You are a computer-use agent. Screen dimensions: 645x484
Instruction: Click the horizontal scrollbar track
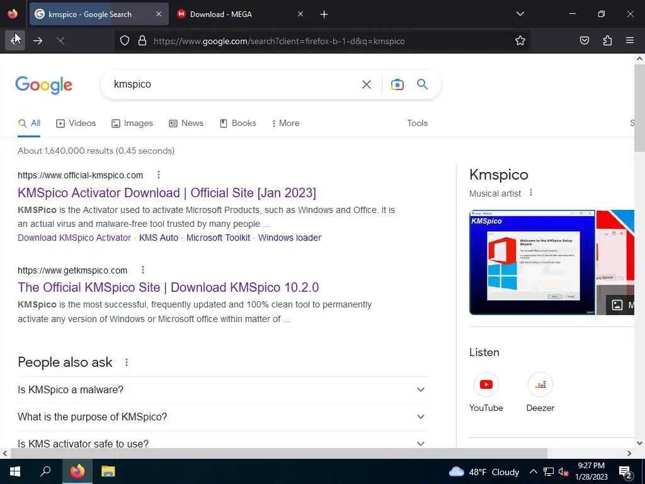click(x=586, y=453)
